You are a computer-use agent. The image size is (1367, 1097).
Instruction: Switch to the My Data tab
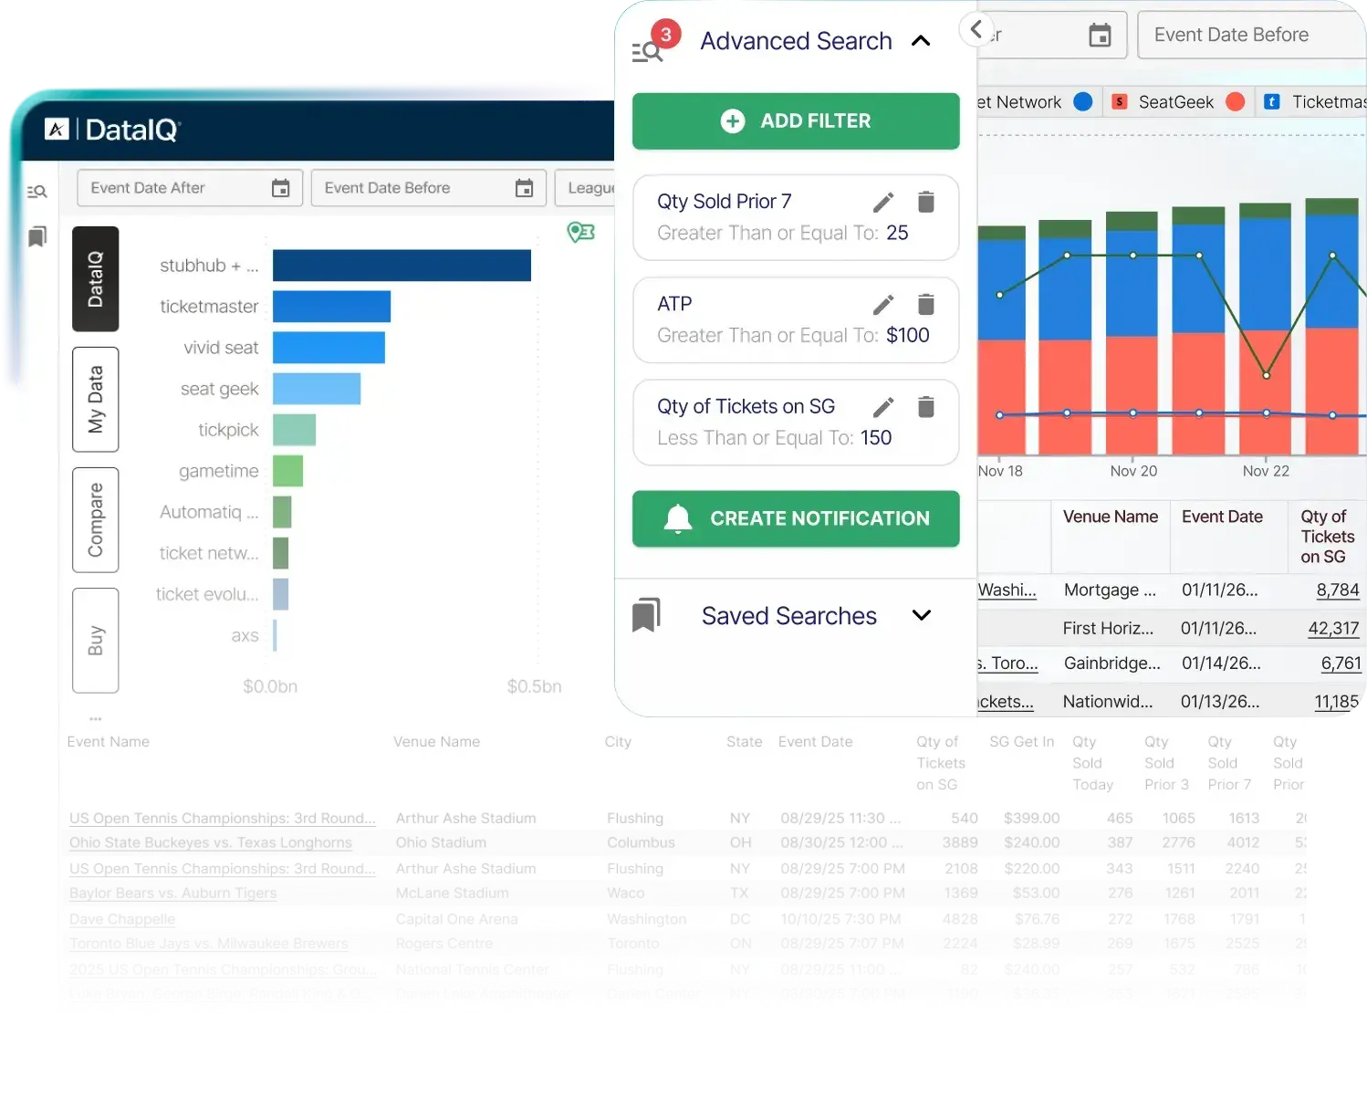point(96,399)
